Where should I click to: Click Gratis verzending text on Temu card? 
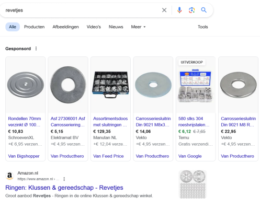[196, 144]
